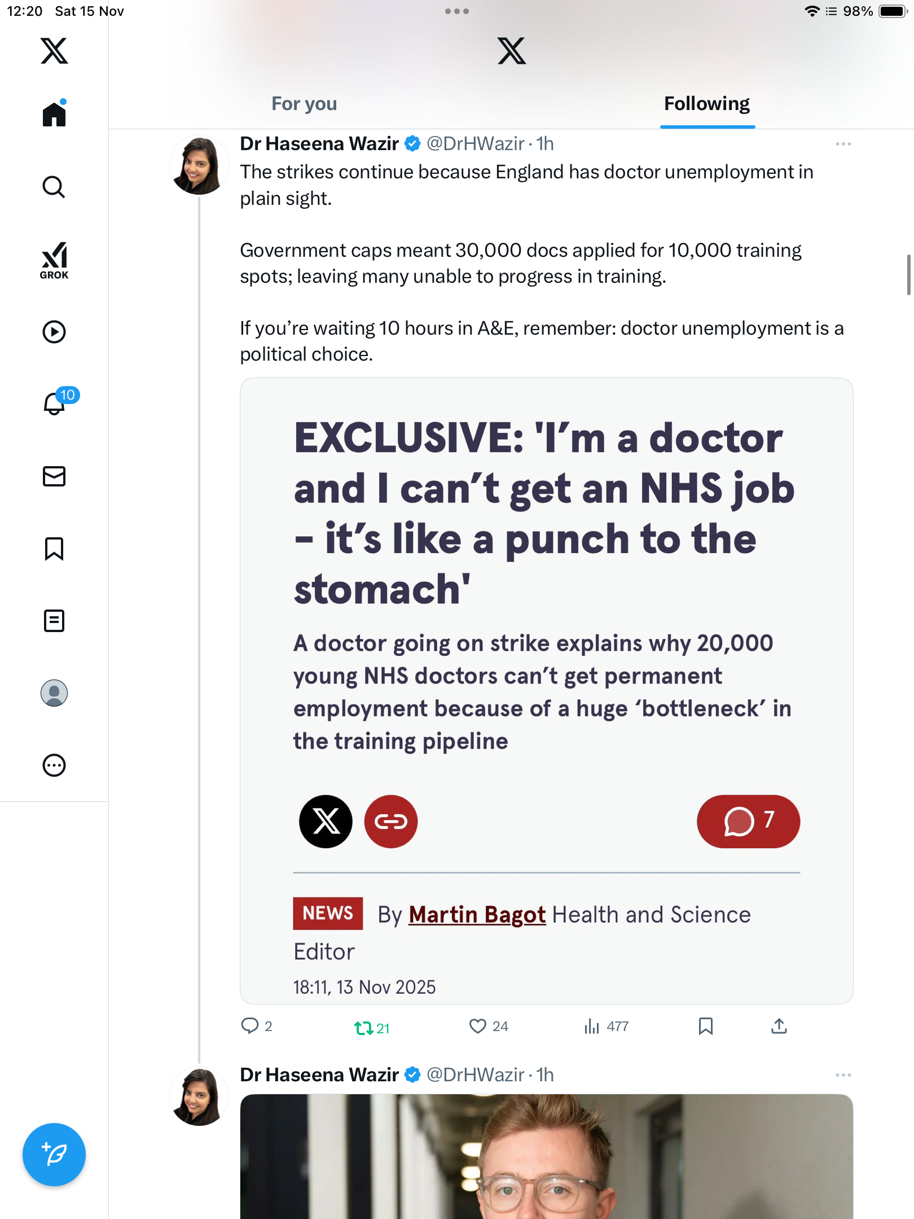The image size is (914, 1219).
Task: Open the Grok assistant
Action: 54,260
